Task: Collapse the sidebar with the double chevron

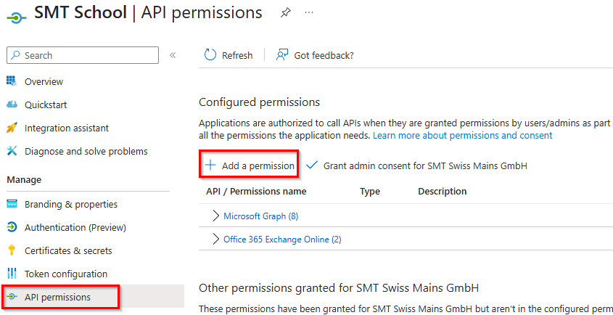Action: (173, 55)
